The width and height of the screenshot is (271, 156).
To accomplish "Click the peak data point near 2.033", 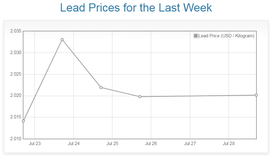I will point(62,39).
